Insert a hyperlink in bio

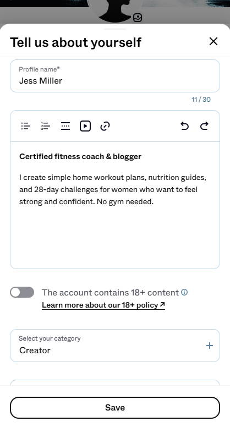(x=105, y=126)
